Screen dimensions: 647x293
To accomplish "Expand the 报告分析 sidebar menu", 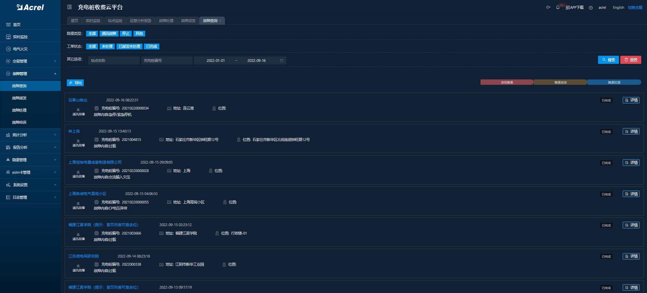I will click(30, 147).
